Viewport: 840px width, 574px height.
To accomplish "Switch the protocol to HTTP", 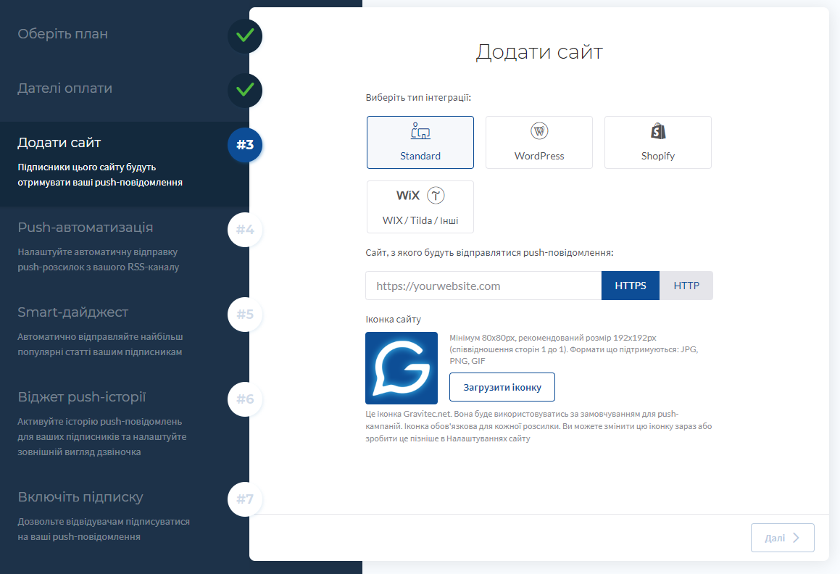I will click(686, 286).
